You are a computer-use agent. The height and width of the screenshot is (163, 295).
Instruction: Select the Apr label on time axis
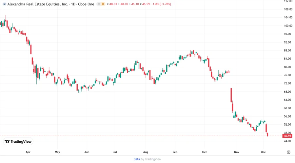pyautogui.click(x=28, y=152)
